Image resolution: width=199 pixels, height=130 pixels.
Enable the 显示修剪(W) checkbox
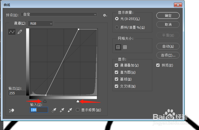[78, 110]
